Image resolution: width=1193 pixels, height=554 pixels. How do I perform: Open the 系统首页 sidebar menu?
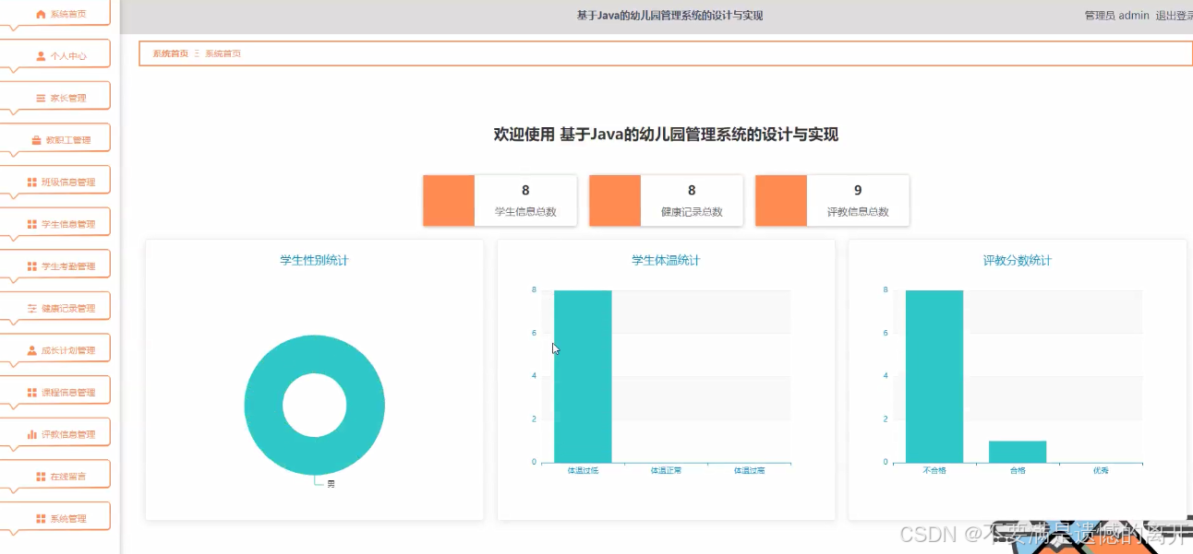click(55, 14)
